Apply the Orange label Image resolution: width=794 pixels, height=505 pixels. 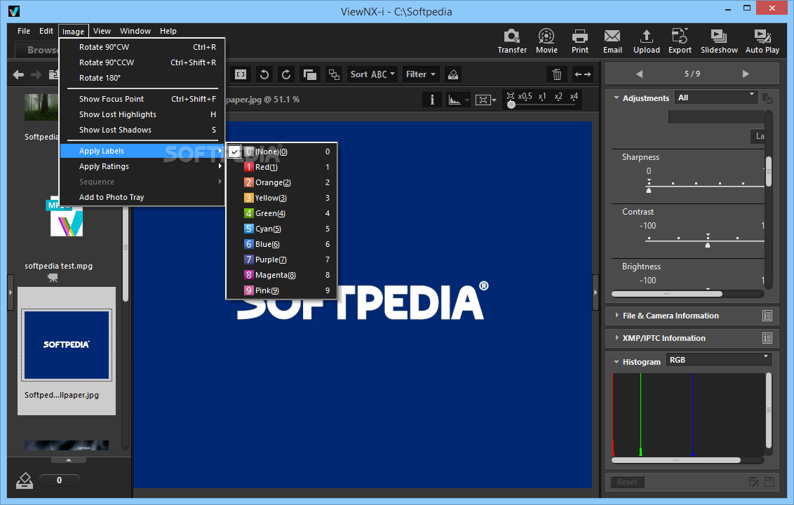281,182
